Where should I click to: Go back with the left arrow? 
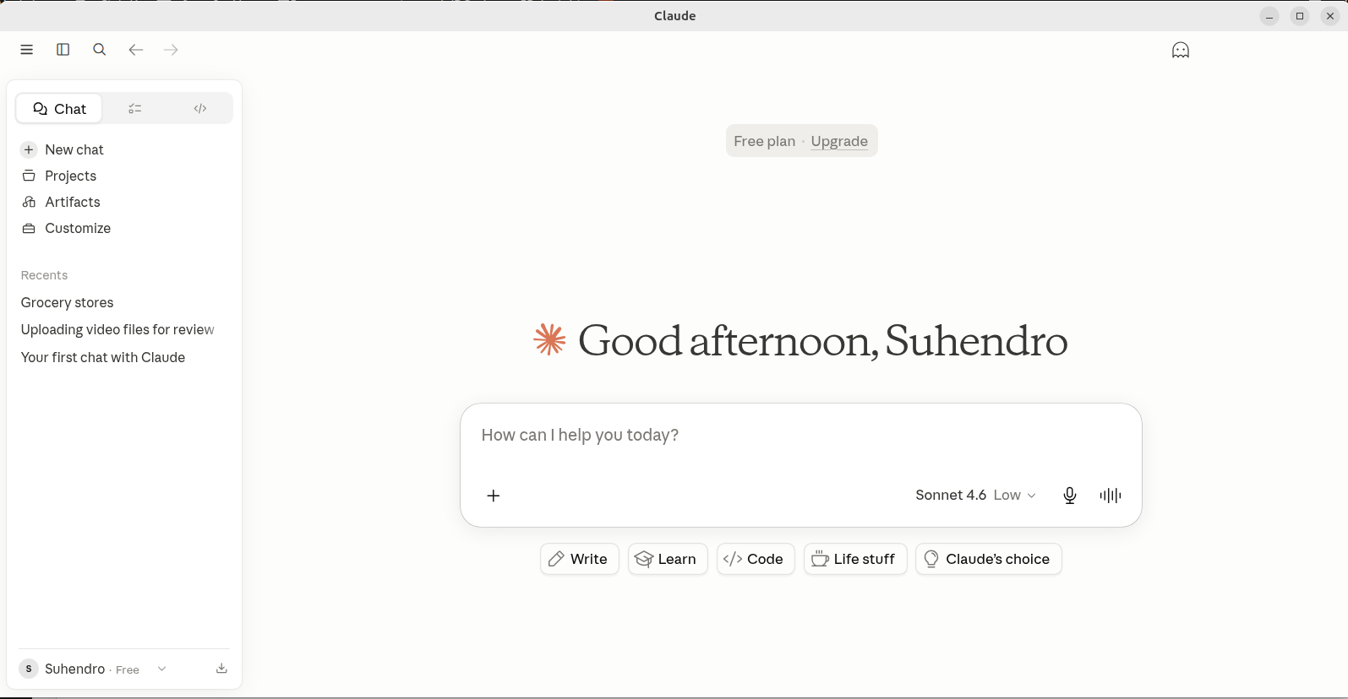coord(135,50)
